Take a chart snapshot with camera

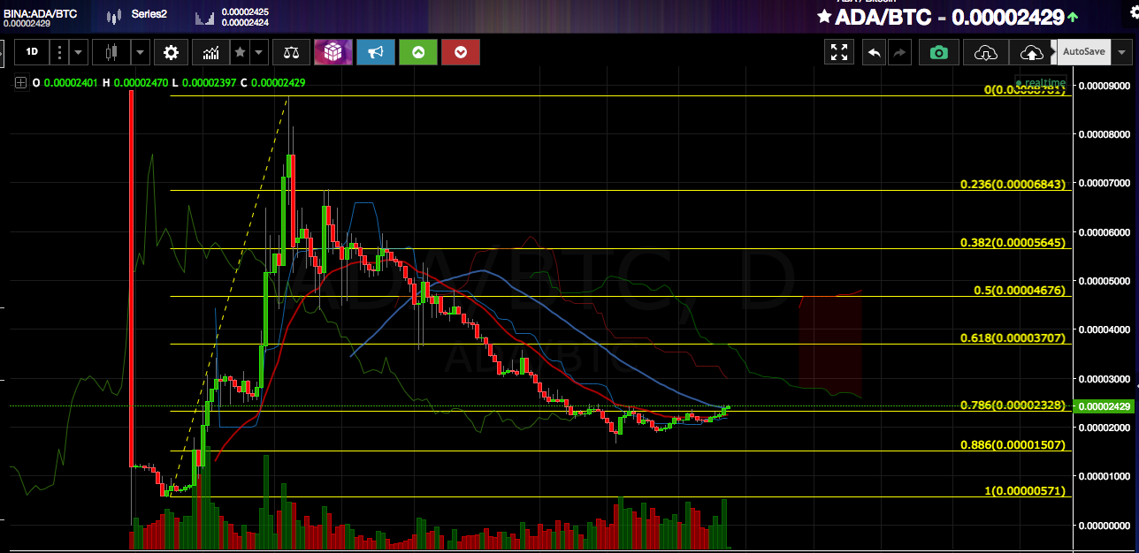(x=939, y=52)
